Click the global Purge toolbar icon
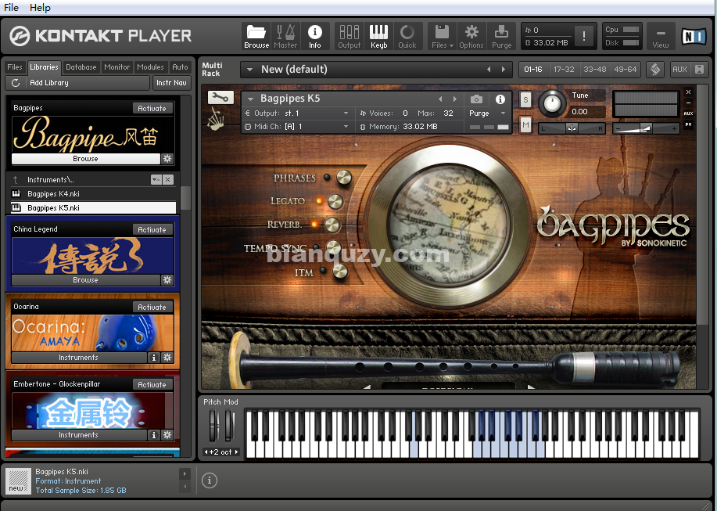The width and height of the screenshot is (717, 511). (x=501, y=36)
